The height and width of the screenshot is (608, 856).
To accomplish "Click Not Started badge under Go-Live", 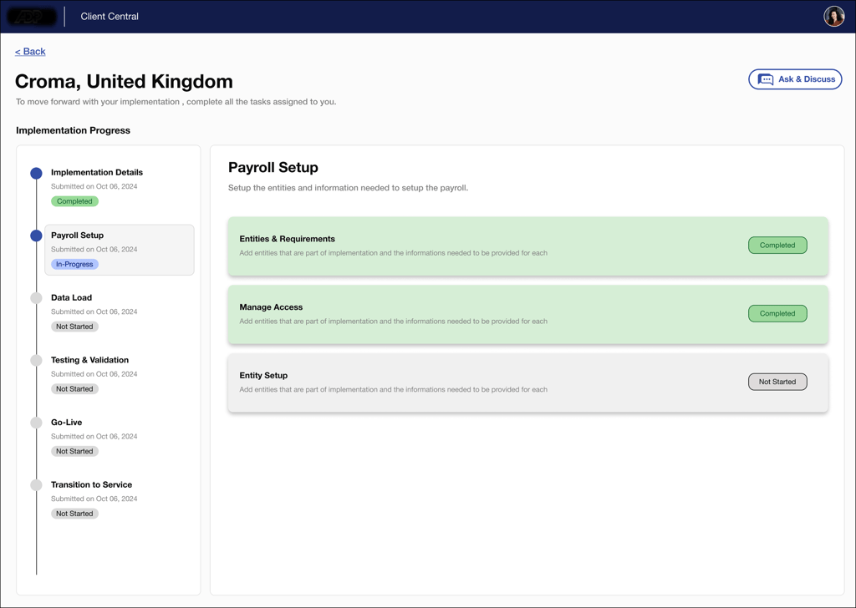I will pyautogui.click(x=74, y=451).
